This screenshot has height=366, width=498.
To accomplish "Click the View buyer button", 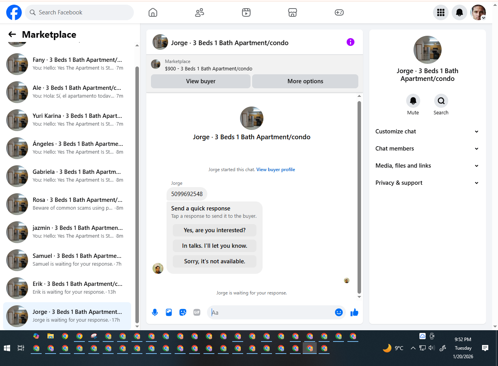I will 201,81.
